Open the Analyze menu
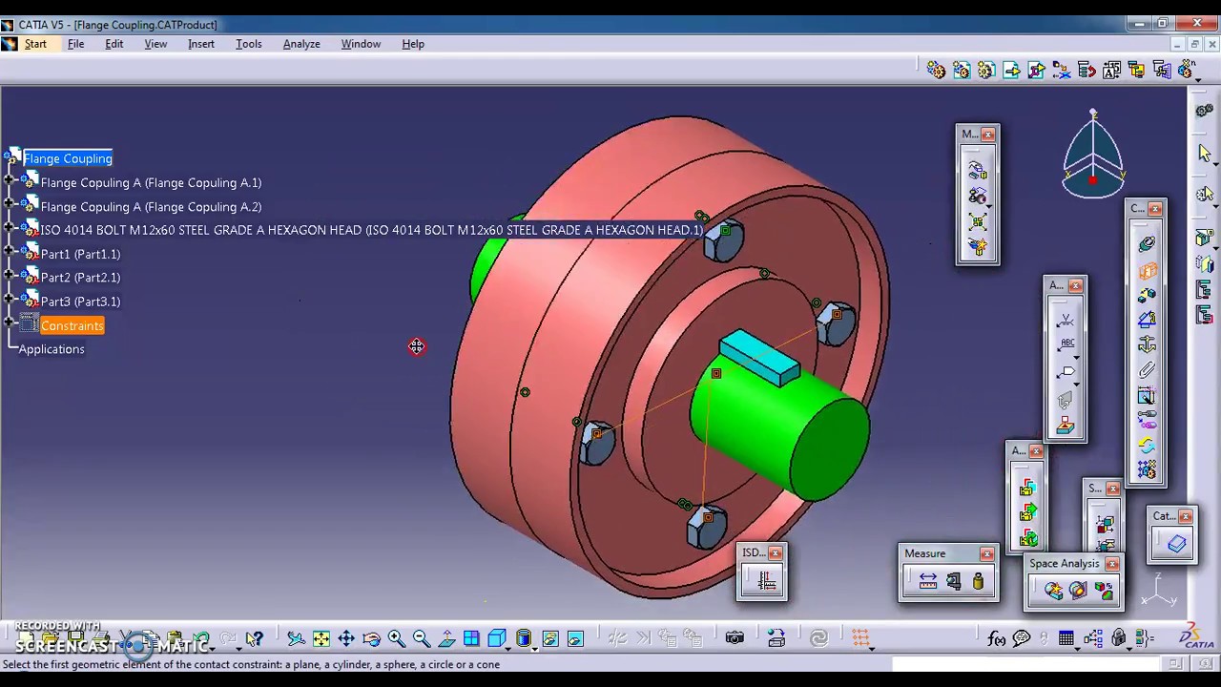This screenshot has width=1221, height=687. [x=301, y=44]
